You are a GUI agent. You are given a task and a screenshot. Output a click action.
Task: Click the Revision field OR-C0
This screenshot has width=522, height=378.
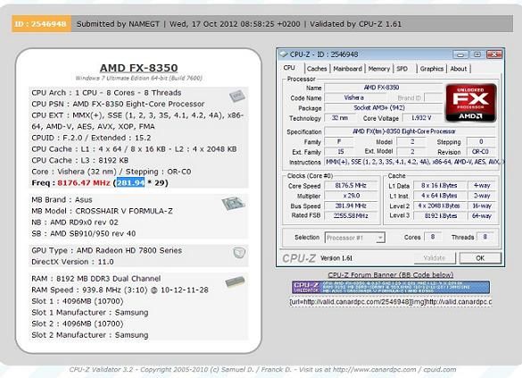coord(481,152)
